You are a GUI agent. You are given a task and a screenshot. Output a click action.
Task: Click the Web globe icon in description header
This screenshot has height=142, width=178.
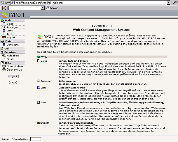[39, 57]
